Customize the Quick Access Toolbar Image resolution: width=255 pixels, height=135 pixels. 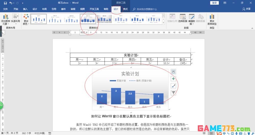(22, 3)
